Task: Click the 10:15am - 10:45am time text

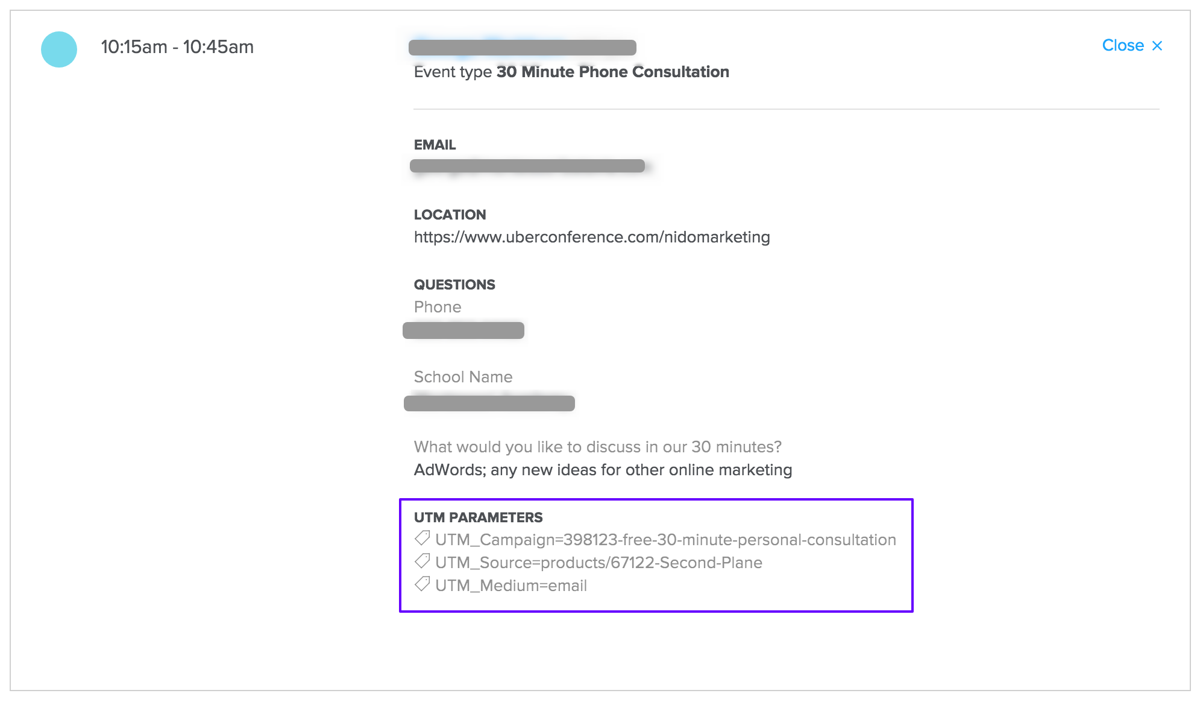Action: (x=177, y=47)
